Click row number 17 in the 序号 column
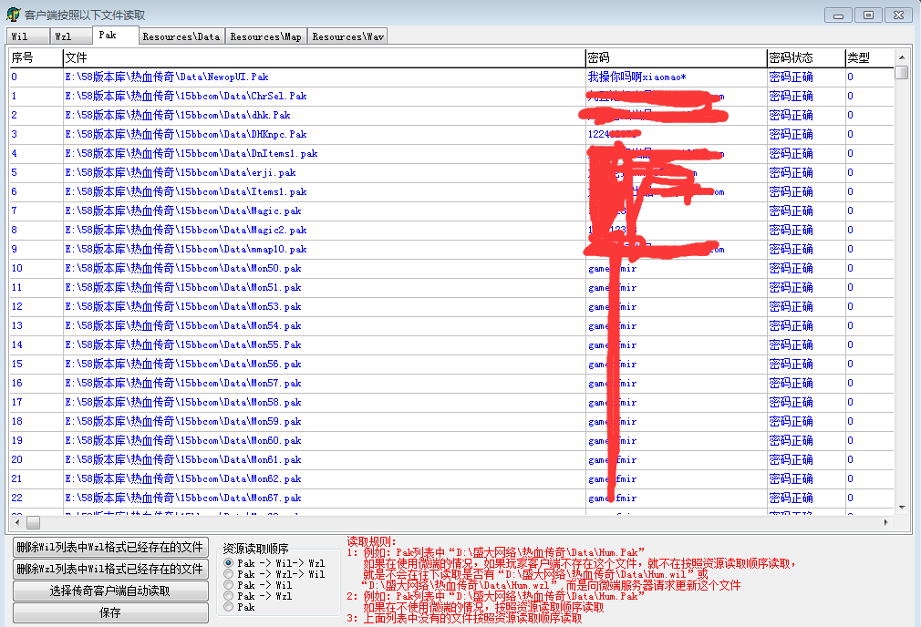This screenshot has height=627, width=921. coord(17,402)
